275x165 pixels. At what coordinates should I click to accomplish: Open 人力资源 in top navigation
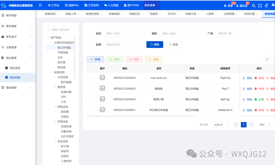point(111,5)
